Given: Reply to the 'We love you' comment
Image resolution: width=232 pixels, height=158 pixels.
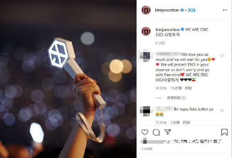Looking at the screenshot, I should 188,88.
